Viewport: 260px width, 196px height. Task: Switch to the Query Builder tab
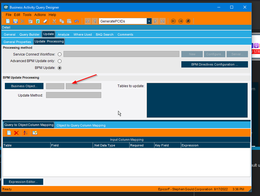(29, 34)
